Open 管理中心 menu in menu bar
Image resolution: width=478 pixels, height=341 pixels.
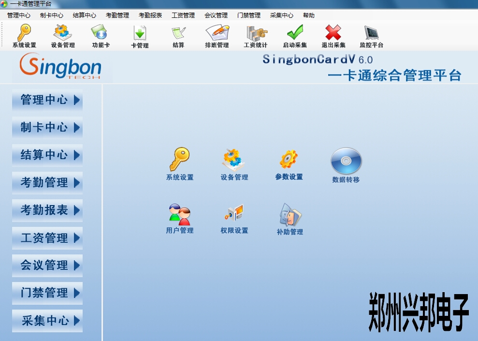tap(19, 15)
